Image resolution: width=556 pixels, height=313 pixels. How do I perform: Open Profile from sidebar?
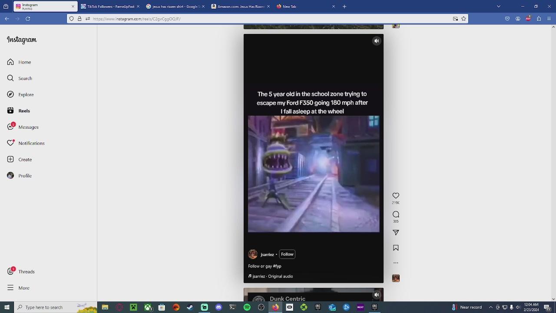(20, 176)
